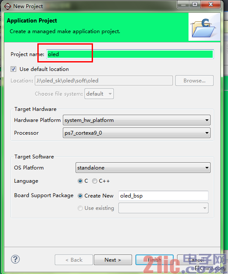
Task: Click the oled_bsp name text field
Action: pyautogui.click(x=163, y=195)
